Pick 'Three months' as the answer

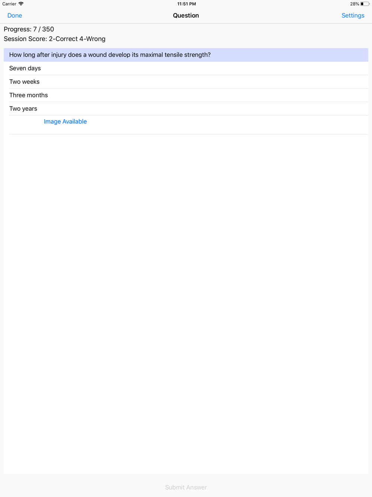(x=186, y=95)
